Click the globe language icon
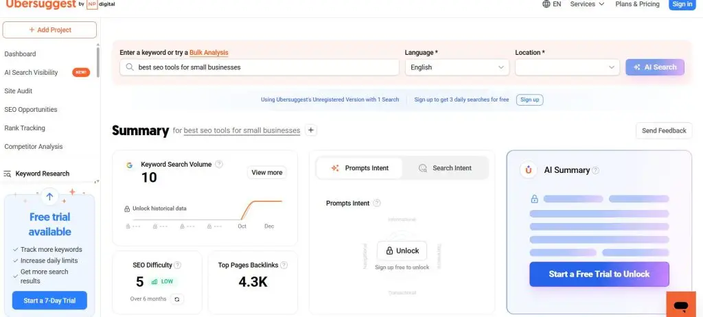 coord(546,4)
